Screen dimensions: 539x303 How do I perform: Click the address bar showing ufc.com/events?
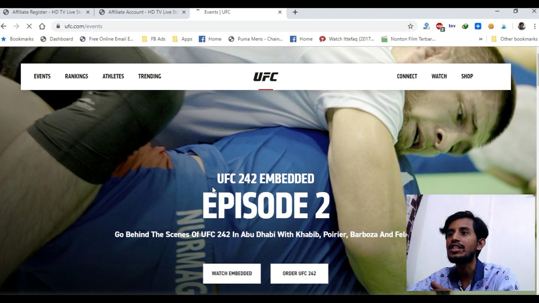(x=234, y=26)
